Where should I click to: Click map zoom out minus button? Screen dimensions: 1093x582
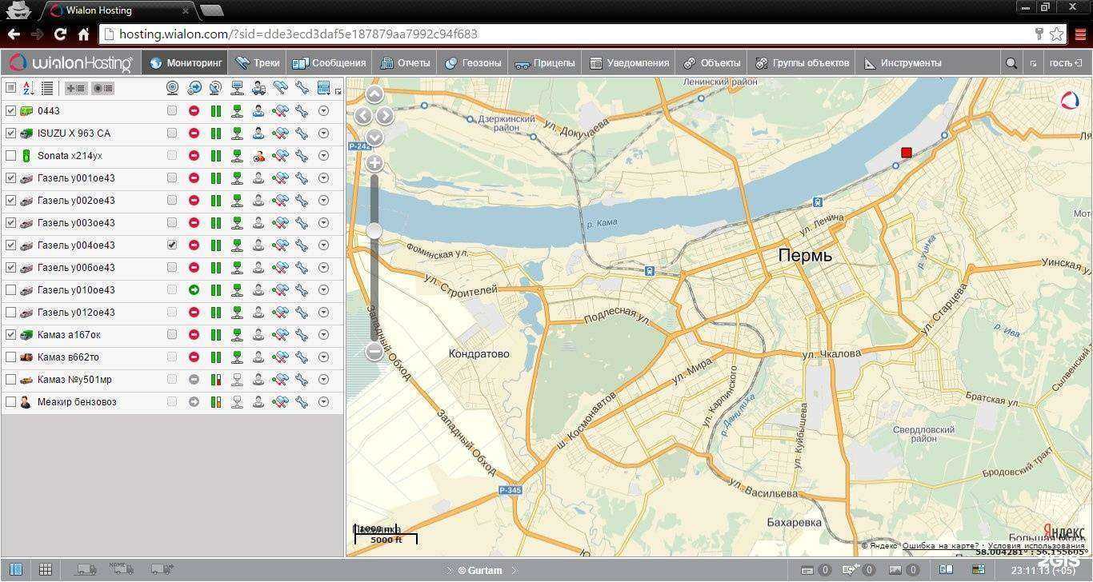point(374,351)
